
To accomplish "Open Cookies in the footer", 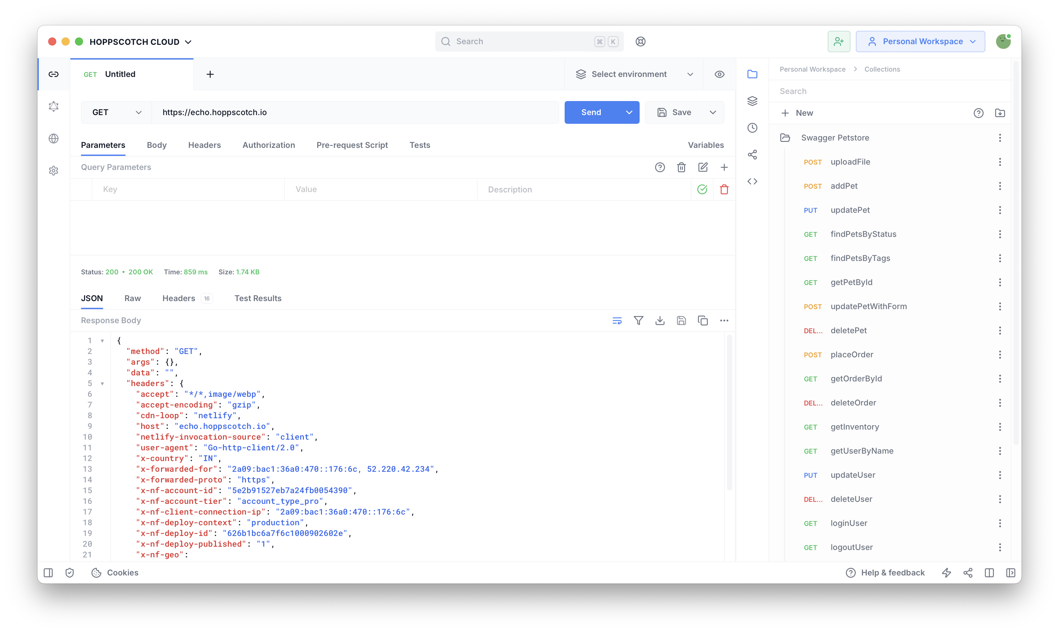I will pos(115,572).
